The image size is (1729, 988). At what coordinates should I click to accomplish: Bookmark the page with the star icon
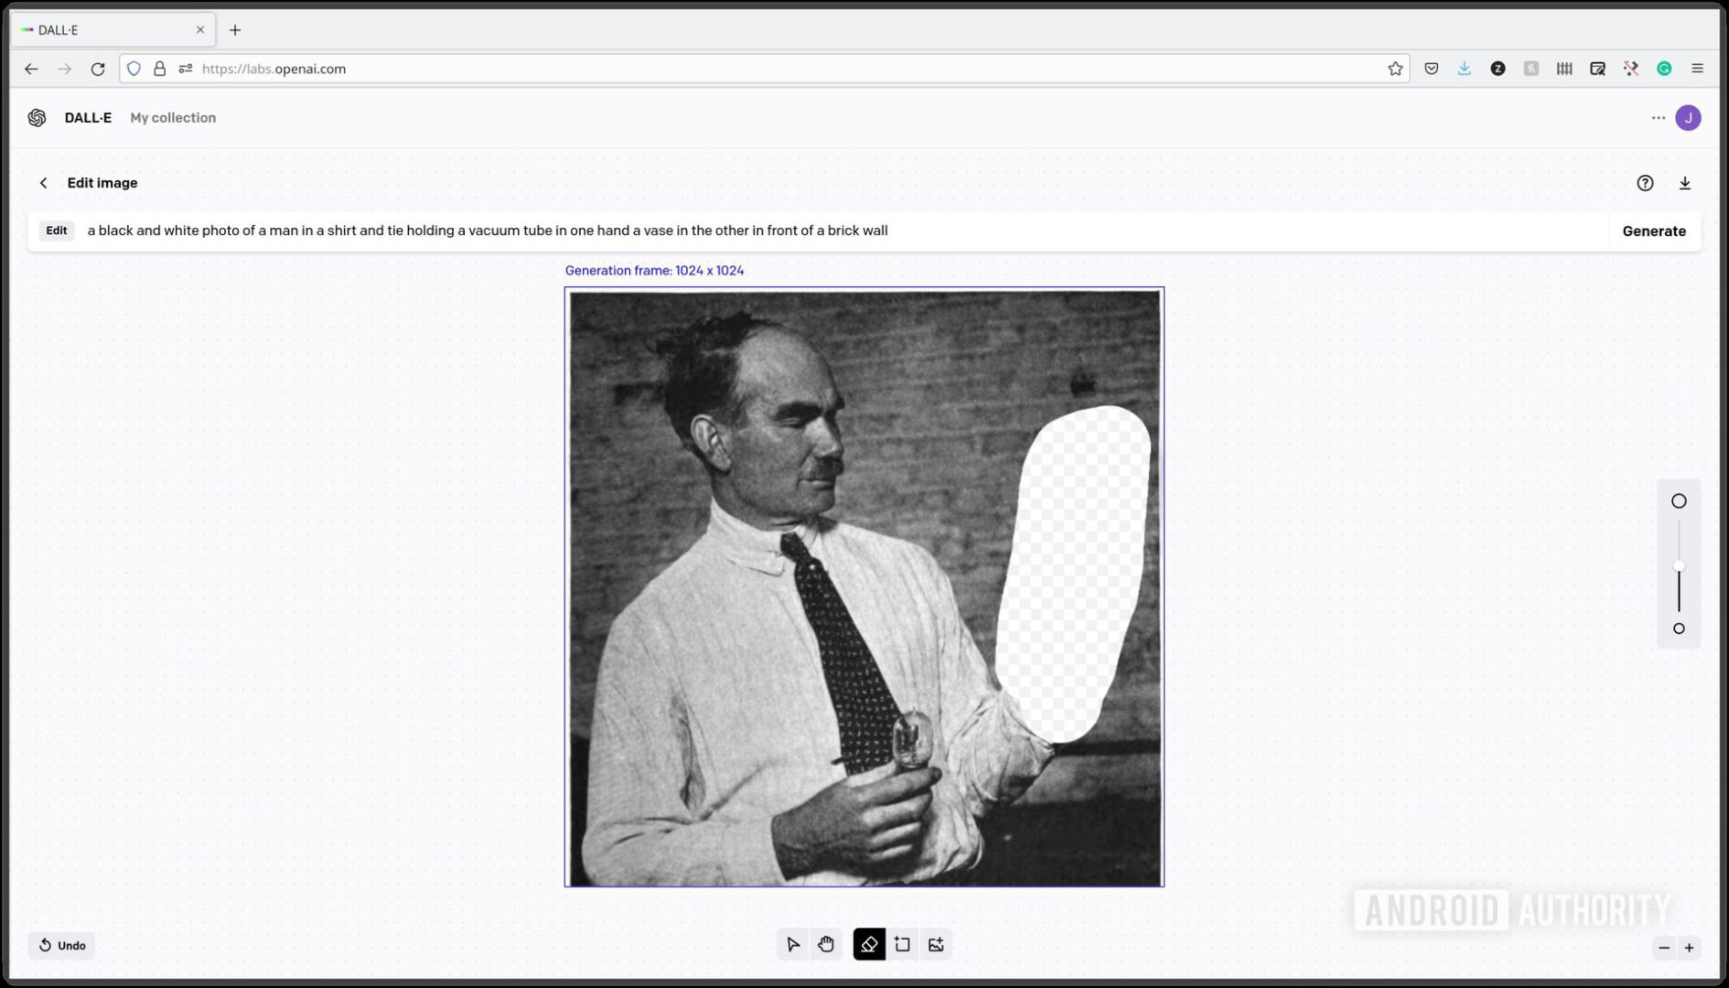pos(1395,68)
